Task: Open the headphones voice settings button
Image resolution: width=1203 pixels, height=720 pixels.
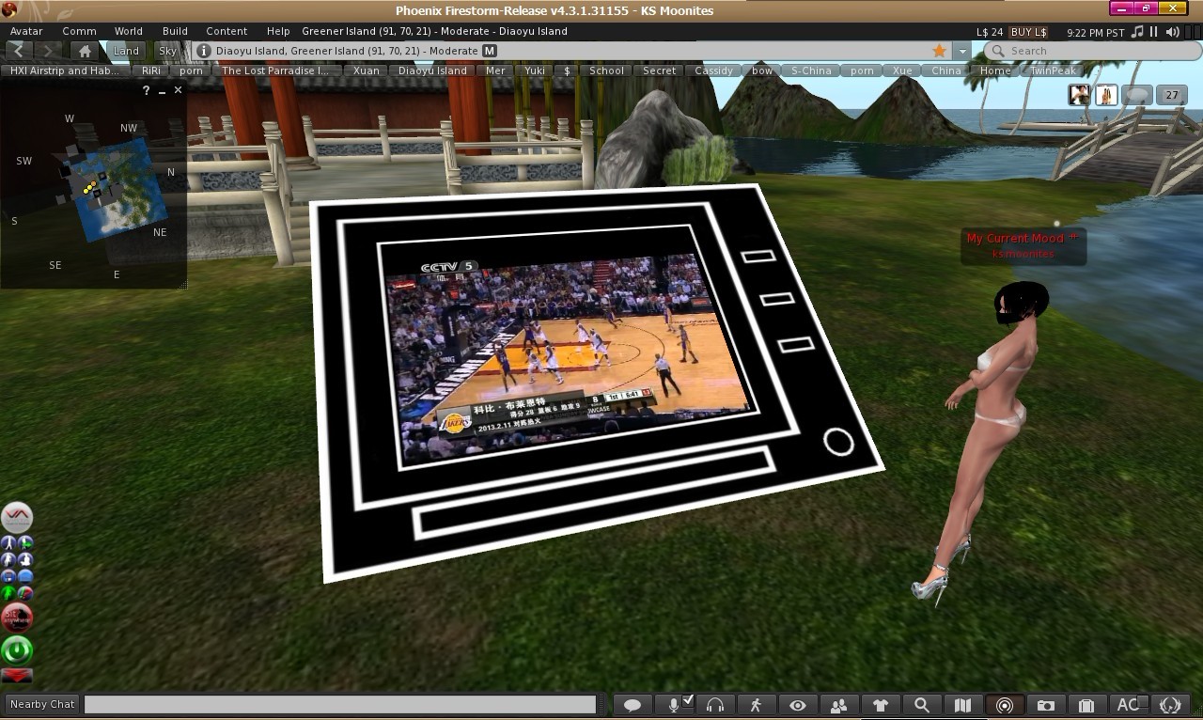Action: pos(715,705)
